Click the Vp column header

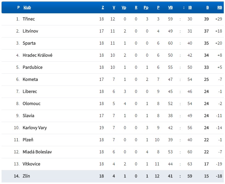124,7
